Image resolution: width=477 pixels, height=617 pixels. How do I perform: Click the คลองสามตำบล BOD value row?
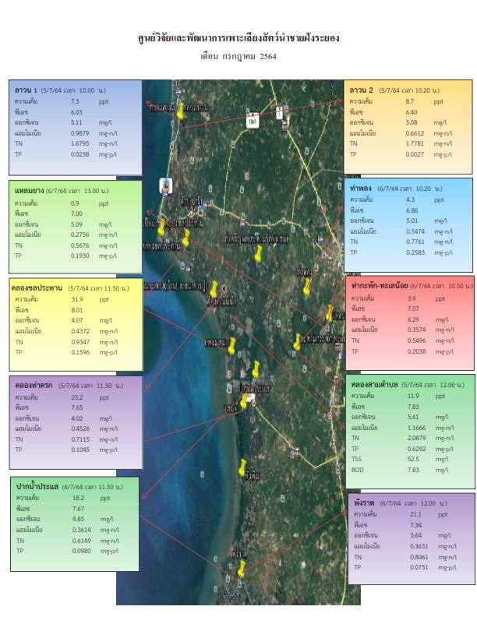(x=400, y=470)
